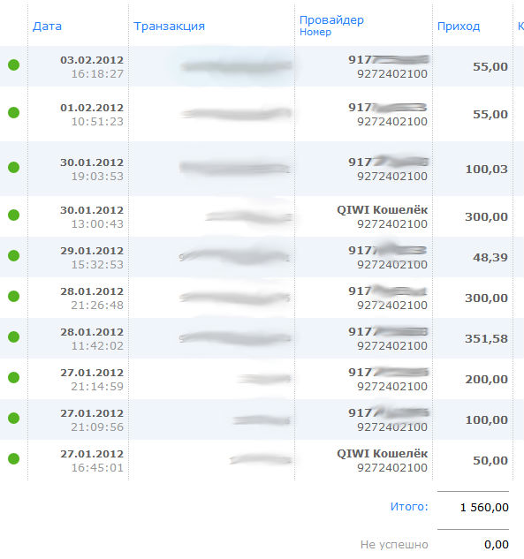Click blurred transaction ID in 16:45:01 row
This screenshot has width=524, height=559.
261,460
